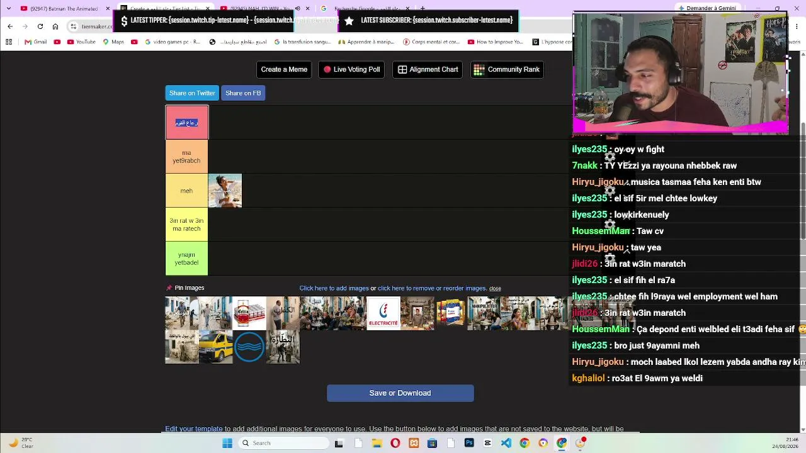Click the pin icon beside Pin Images
Screen dimensions: 806x453
pyautogui.click(x=169, y=288)
